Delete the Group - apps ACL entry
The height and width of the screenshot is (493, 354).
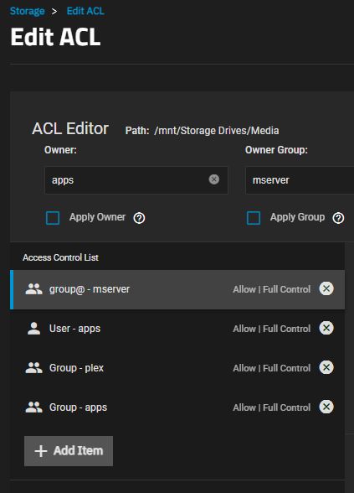point(326,407)
